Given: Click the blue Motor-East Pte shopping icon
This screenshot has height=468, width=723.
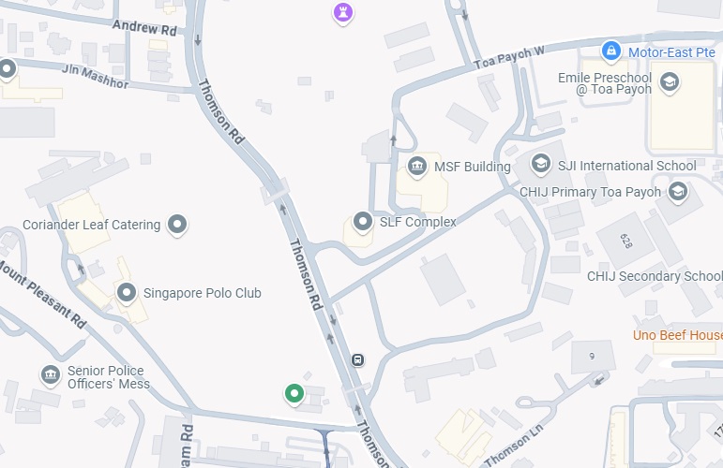Looking at the screenshot, I should coord(611,51).
